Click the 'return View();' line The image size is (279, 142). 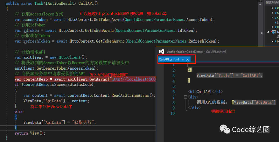point(30,133)
